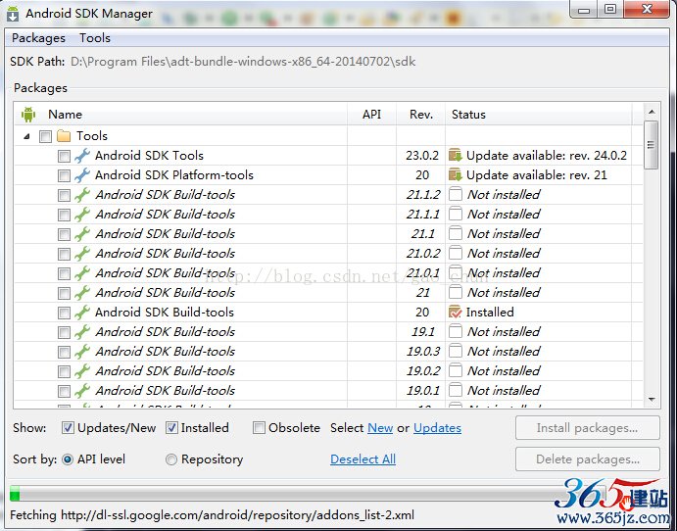677x531 pixels.
Task: Click update-available icon for rev. 24.0.2
Action: pyautogui.click(x=455, y=156)
